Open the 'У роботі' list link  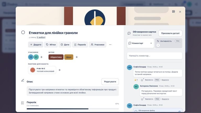41,37
